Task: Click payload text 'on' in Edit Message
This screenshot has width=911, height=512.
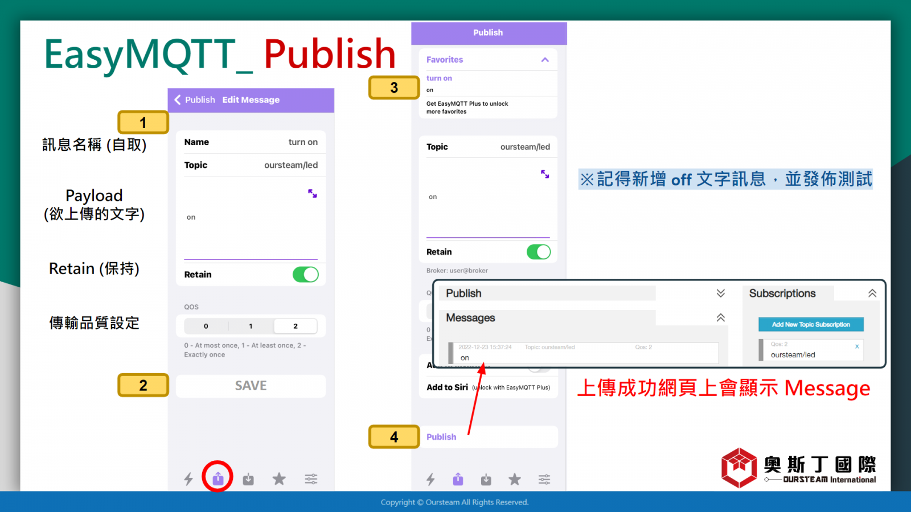Action: (x=191, y=217)
